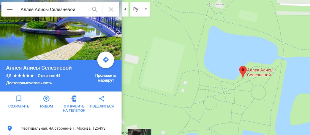Send place to phone icon

click(x=74, y=99)
